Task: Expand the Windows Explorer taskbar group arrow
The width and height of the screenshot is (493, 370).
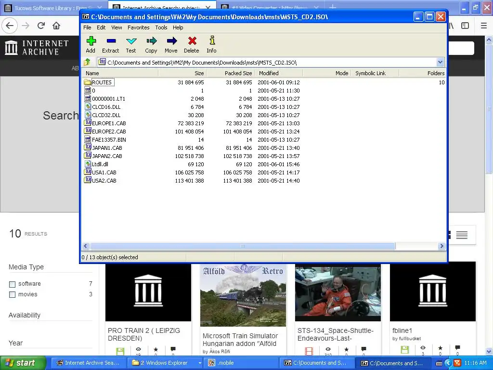Action: point(200,363)
